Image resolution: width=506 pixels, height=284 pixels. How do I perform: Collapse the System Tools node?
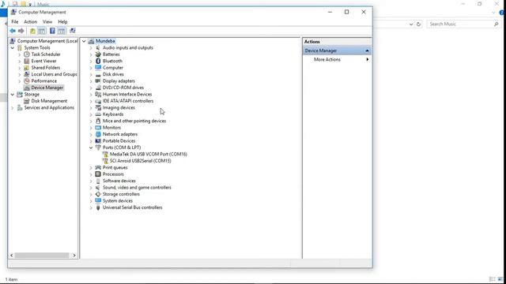click(13, 47)
